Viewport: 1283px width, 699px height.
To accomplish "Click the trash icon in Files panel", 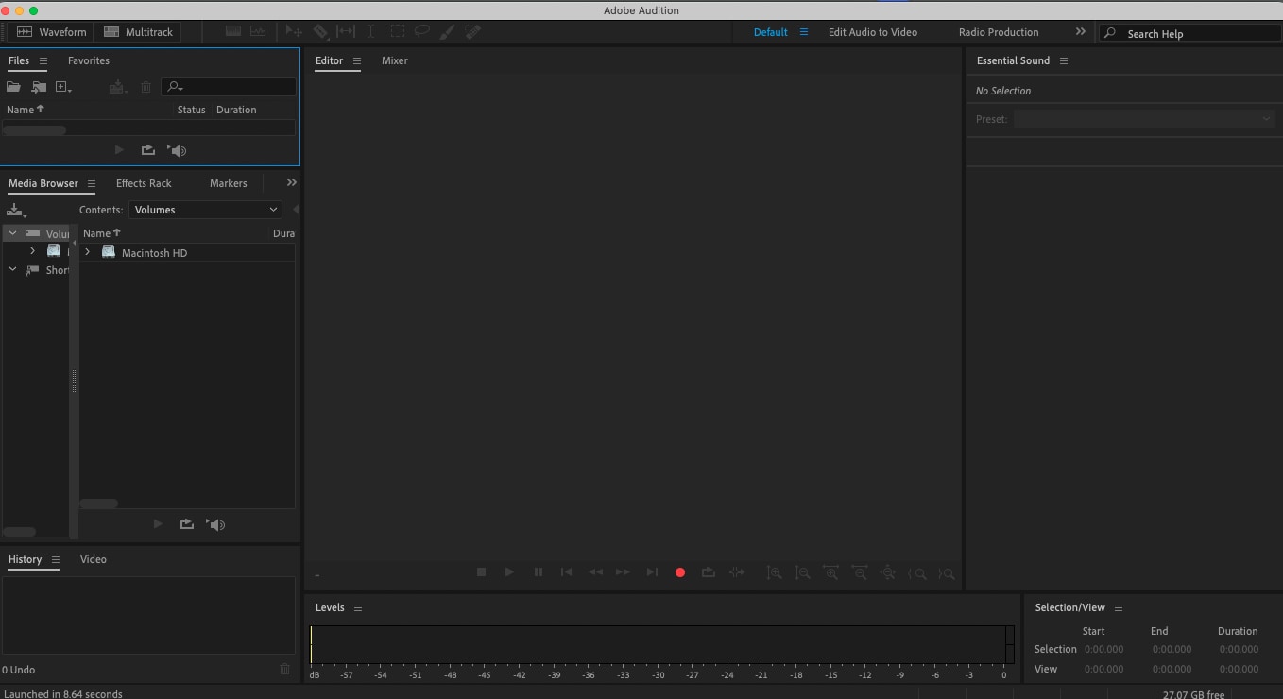I will [145, 87].
